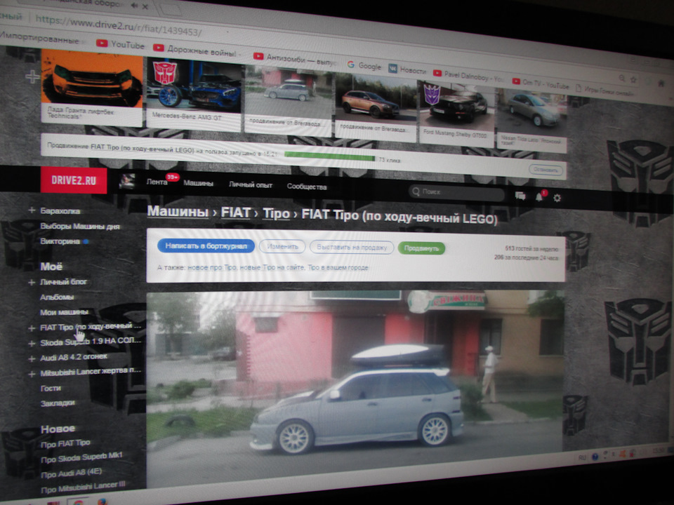Open Мои машины in sidebar

(64, 312)
